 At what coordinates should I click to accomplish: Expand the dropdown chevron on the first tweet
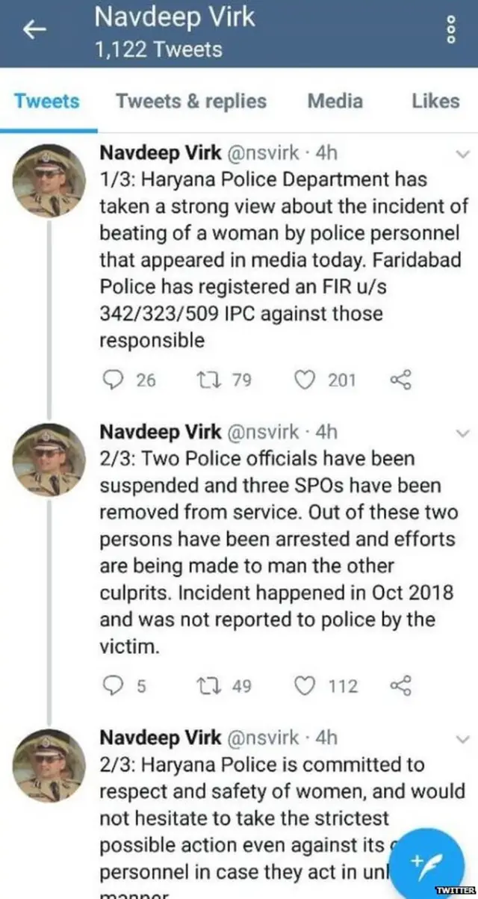point(463,153)
